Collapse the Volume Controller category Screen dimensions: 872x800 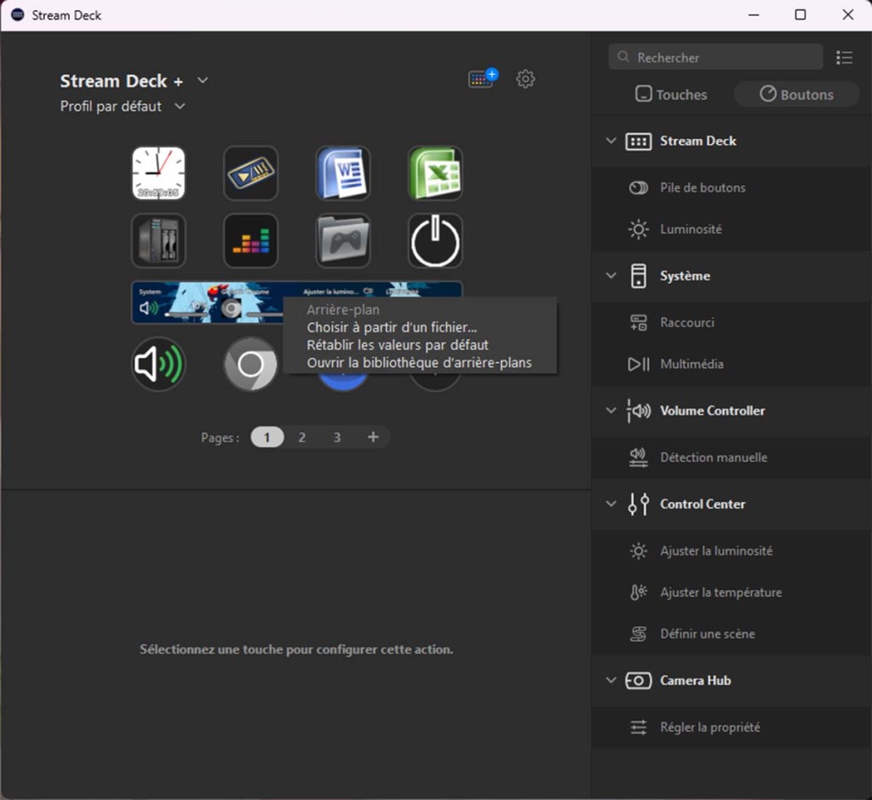coord(611,411)
